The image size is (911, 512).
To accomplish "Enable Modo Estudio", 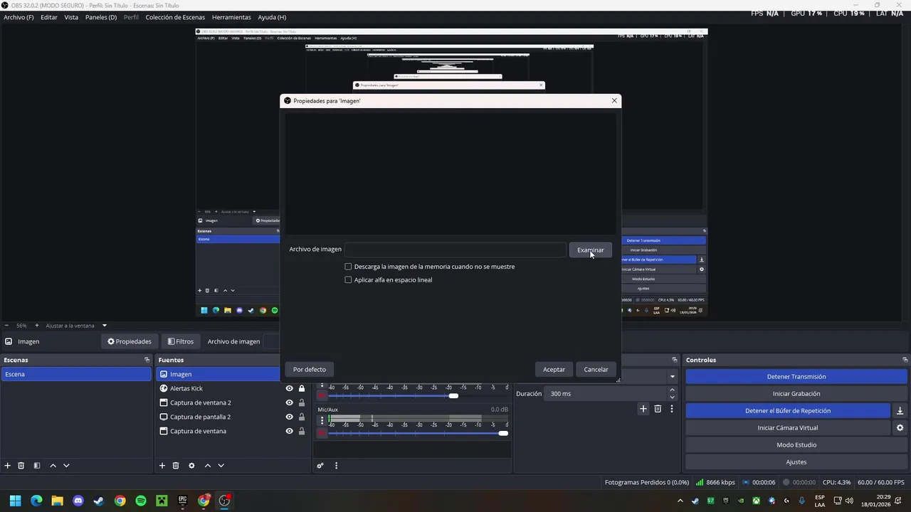I will tap(796, 445).
